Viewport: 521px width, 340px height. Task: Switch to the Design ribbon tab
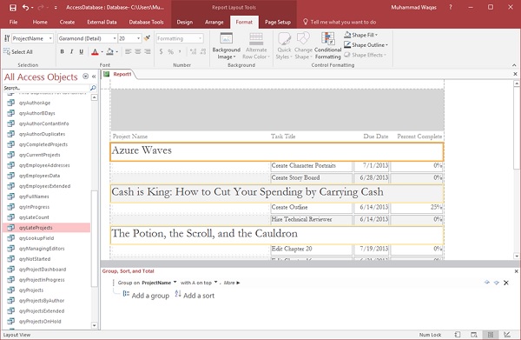184,23
